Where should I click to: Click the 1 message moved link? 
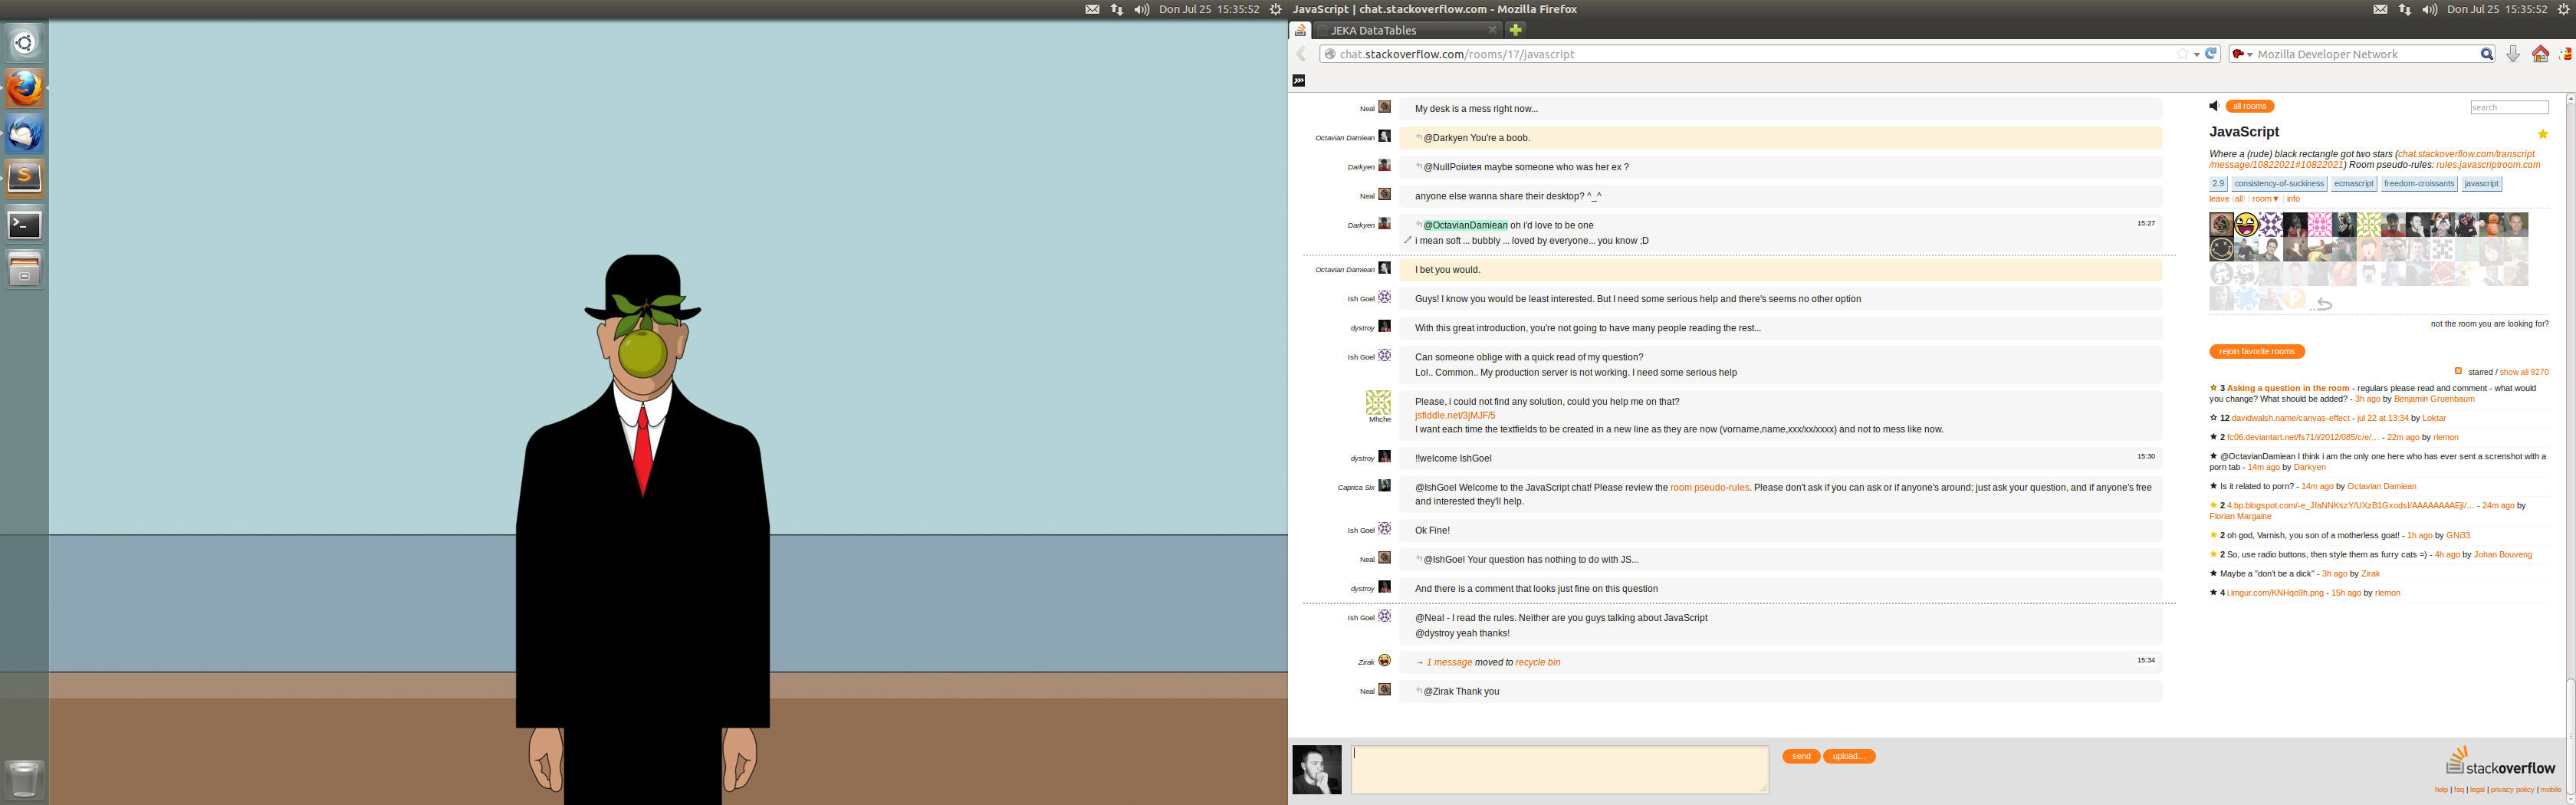pos(1449,662)
